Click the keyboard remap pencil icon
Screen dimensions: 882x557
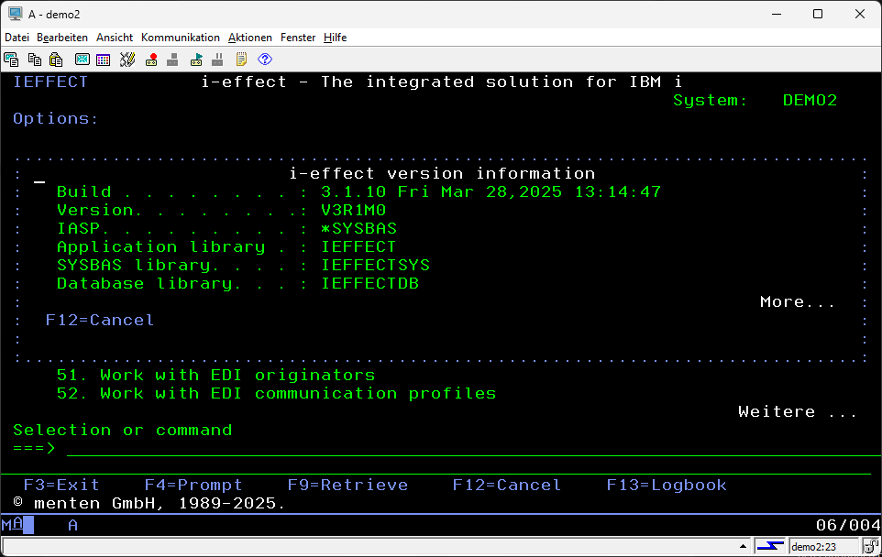[x=127, y=60]
